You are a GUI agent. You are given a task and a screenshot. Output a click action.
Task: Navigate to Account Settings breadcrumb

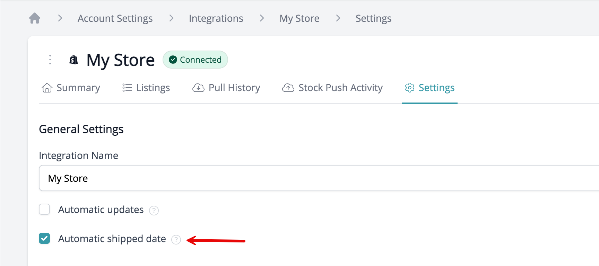click(x=115, y=18)
